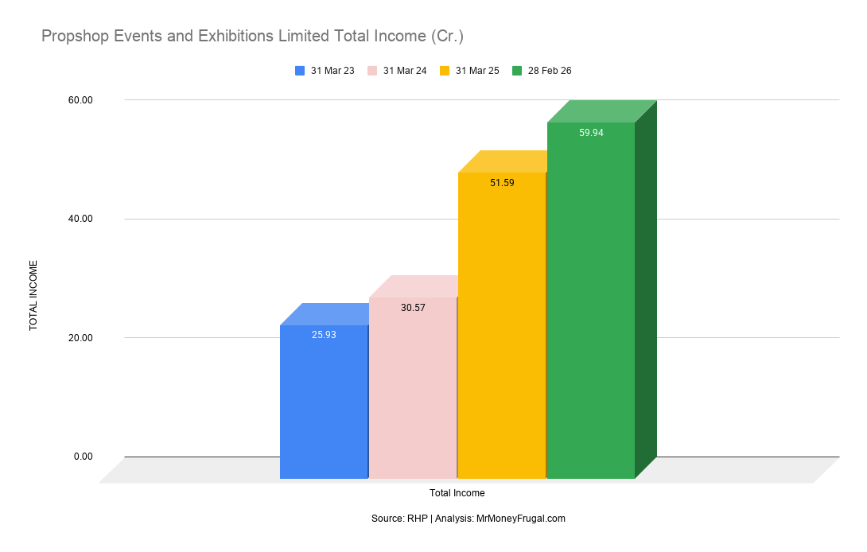867x552 pixels.
Task: Click the blue bar valued 25.93
Action: click(324, 402)
